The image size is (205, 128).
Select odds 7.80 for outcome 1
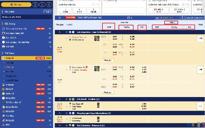65,10
